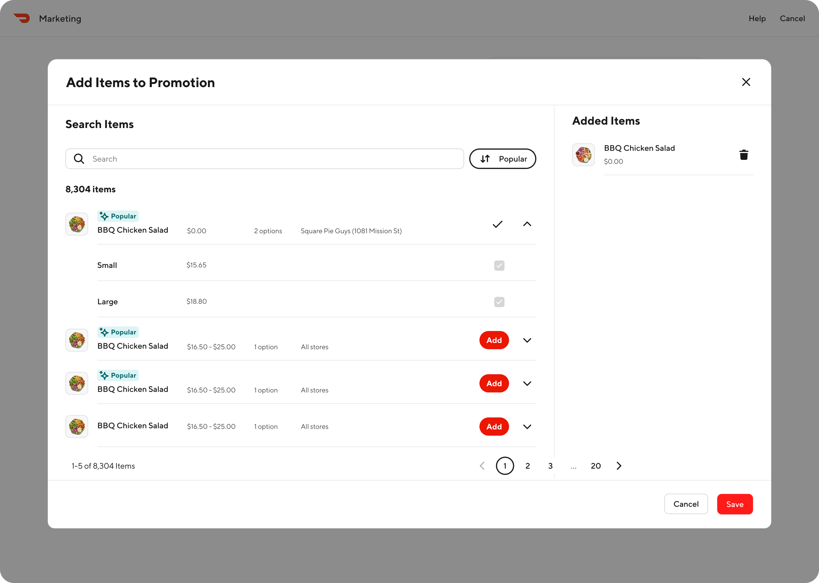
Task: Close the Add Items to Promotion dialog
Action: pos(746,82)
